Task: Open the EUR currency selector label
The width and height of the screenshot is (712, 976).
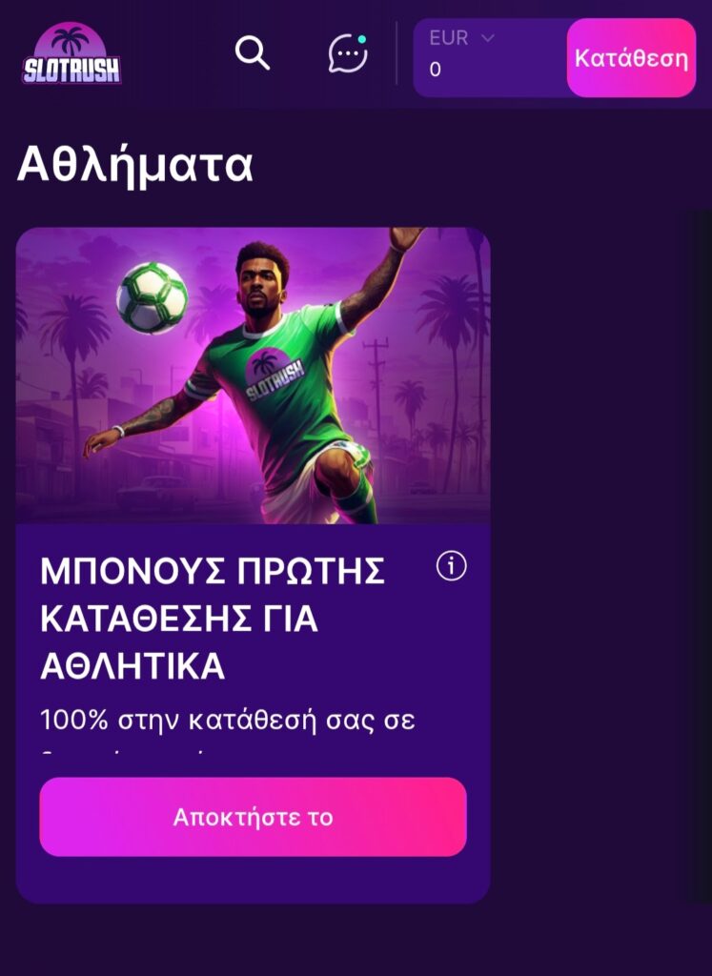Action: point(449,38)
